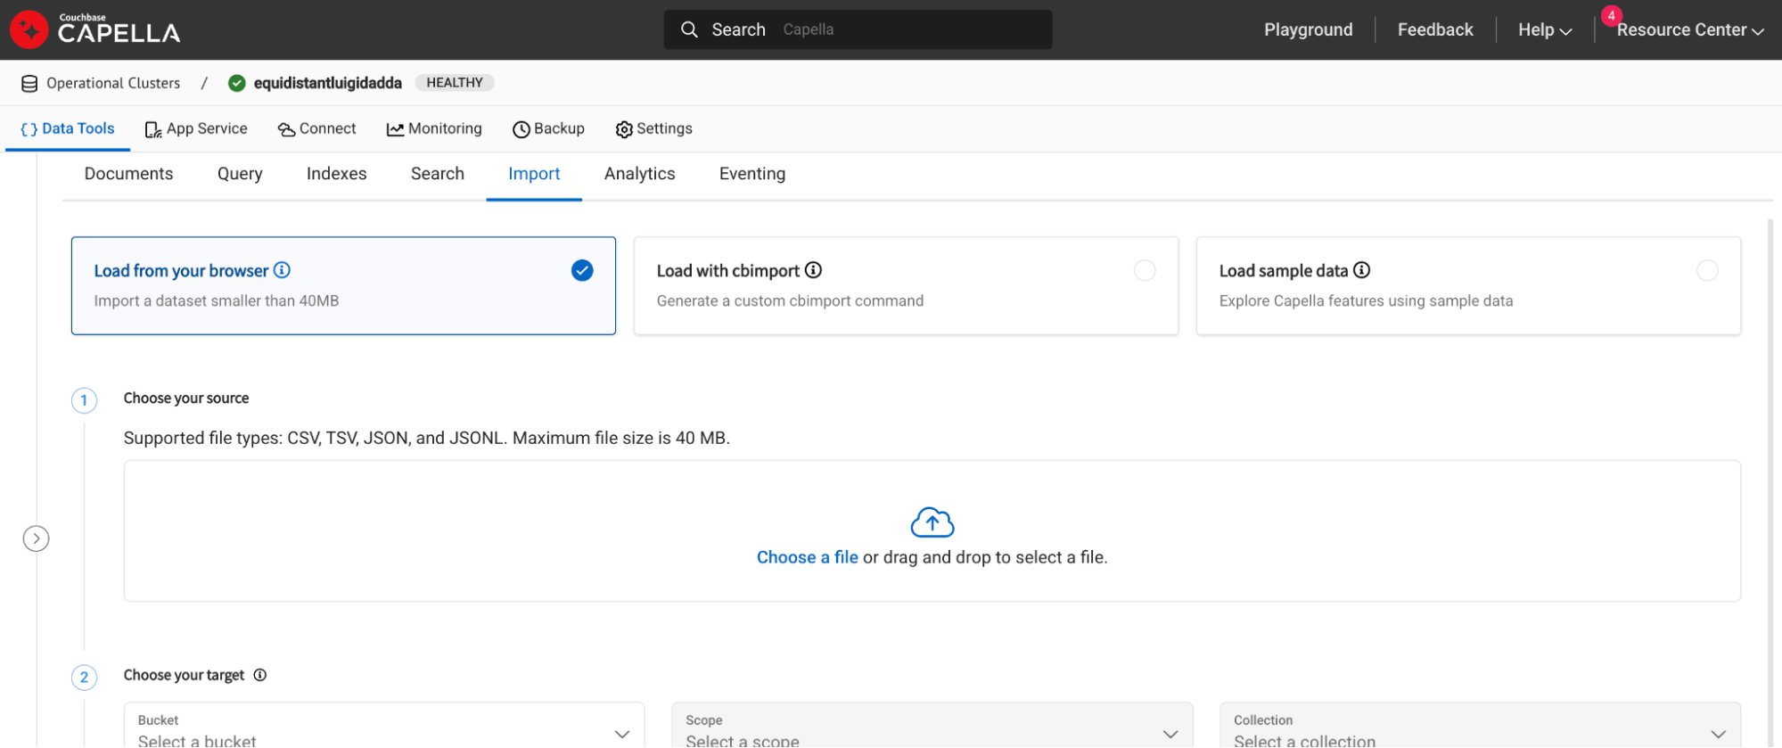This screenshot has height=748, width=1782.
Task: Select the Import sub-tab
Action: 534,174
